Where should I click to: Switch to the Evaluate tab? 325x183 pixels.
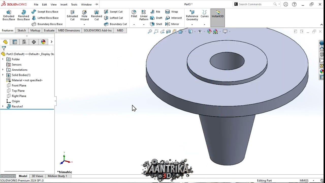point(49,30)
